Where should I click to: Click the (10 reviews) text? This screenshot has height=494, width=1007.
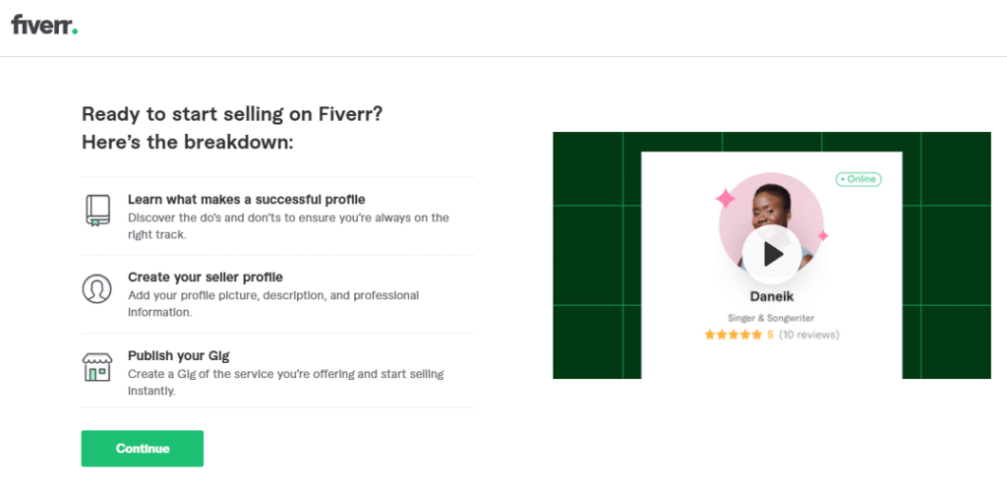click(808, 335)
